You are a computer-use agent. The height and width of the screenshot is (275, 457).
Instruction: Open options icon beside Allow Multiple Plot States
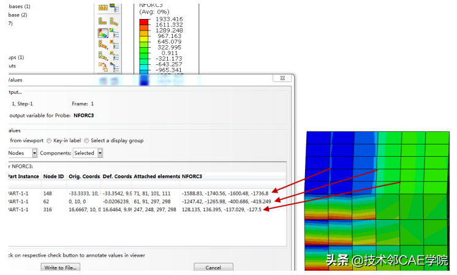click(x=115, y=67)
